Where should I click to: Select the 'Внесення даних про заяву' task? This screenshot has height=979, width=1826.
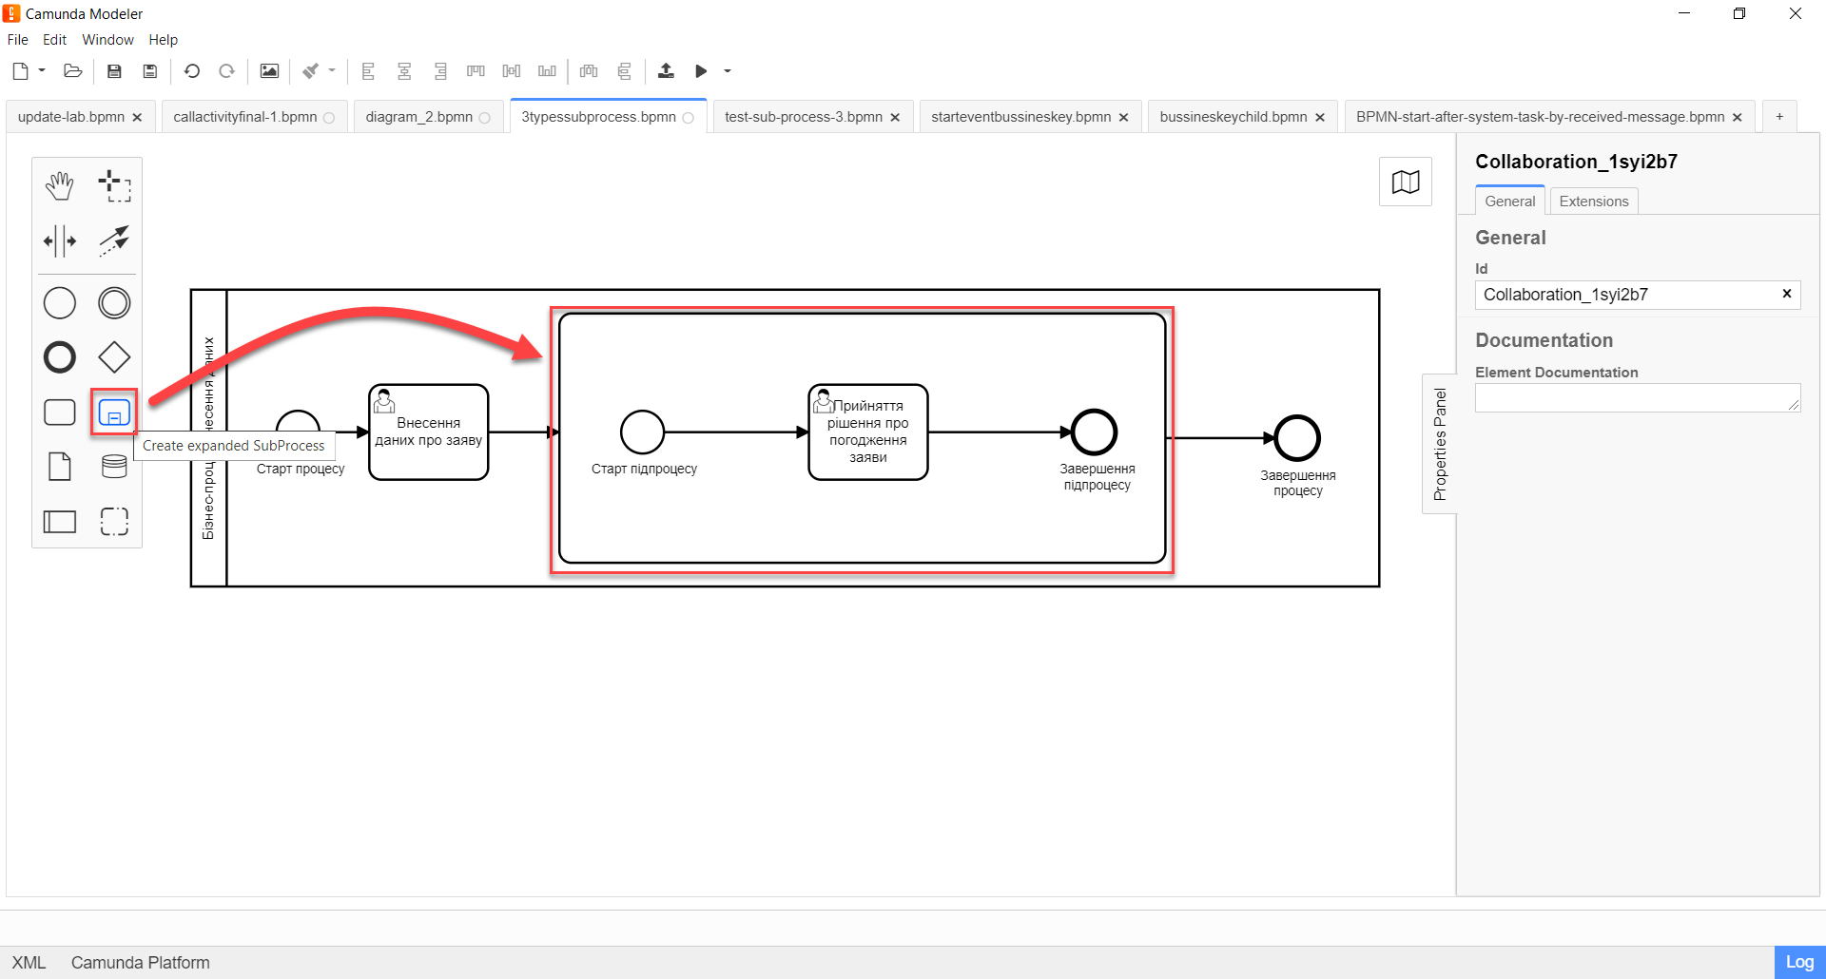click(429, 432)
